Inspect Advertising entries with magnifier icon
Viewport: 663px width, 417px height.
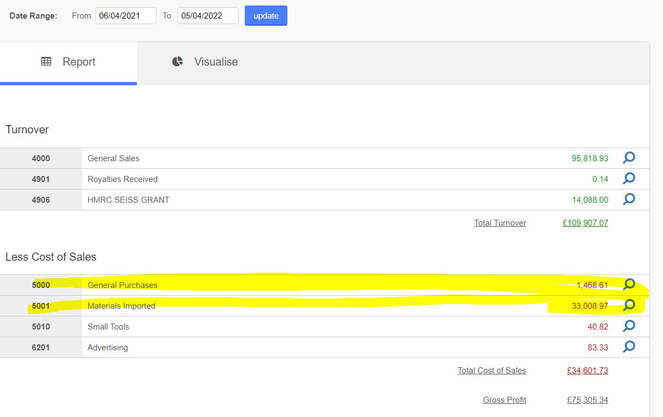(629, 347)
